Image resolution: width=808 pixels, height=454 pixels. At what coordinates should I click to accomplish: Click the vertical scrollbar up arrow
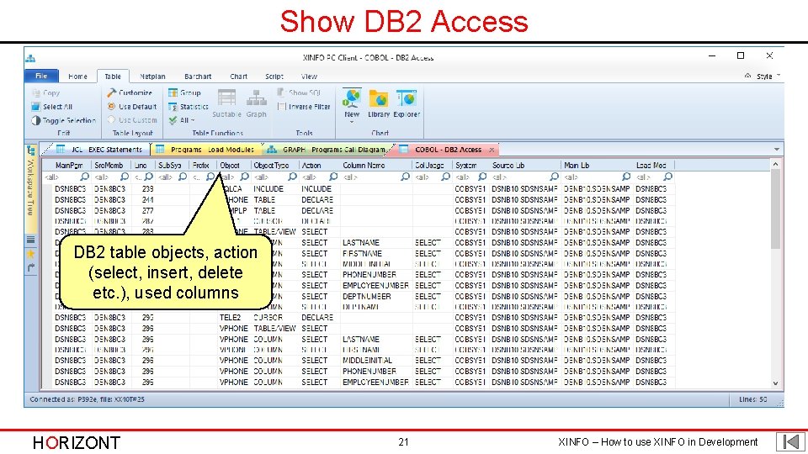tap(775, 164)
